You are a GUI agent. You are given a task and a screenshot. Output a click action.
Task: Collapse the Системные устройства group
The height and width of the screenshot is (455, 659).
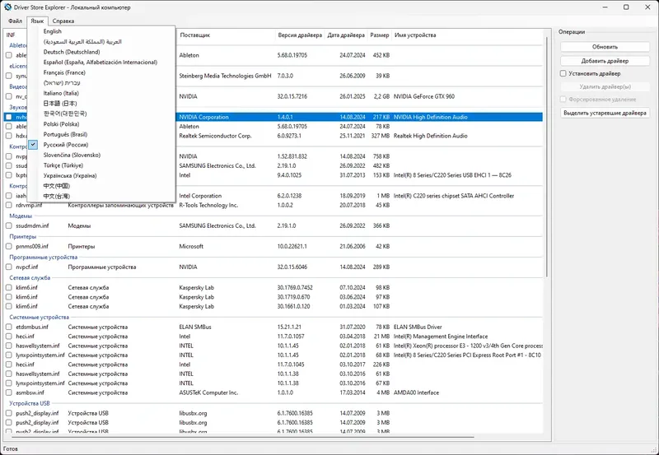pyautogui.click(x=39, y=318)
